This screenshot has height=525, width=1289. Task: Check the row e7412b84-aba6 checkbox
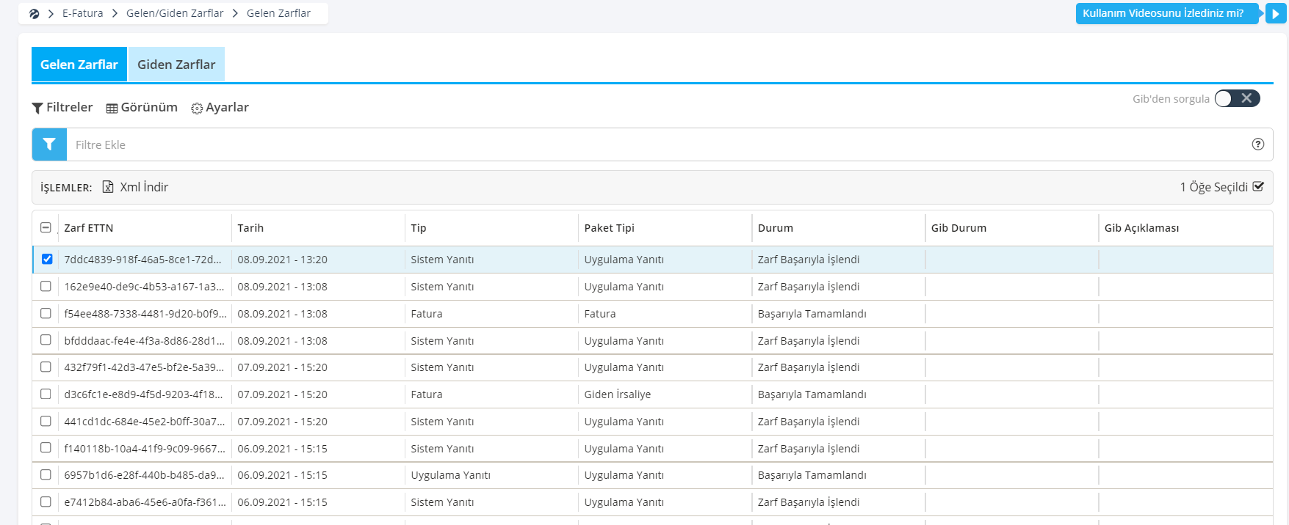pos(46,502)
